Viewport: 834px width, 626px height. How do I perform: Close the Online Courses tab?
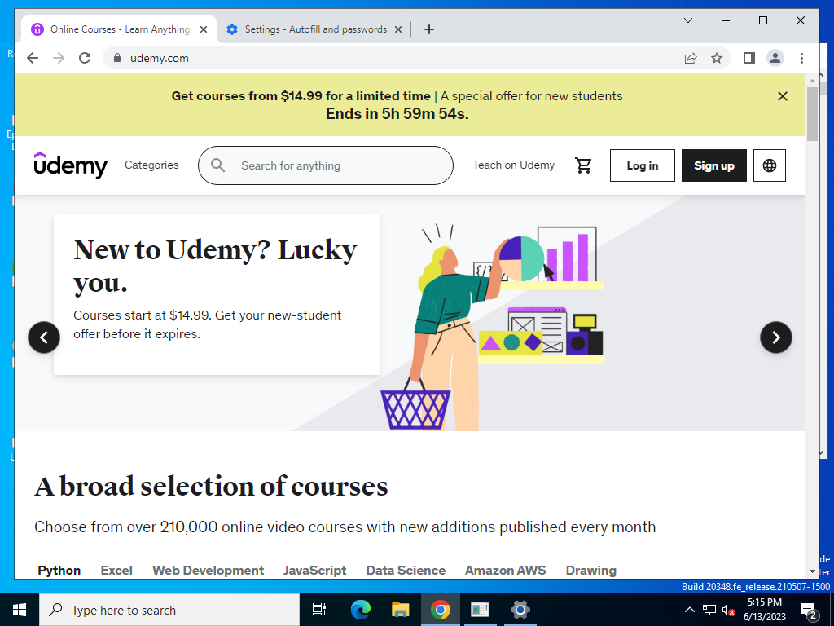203,29
